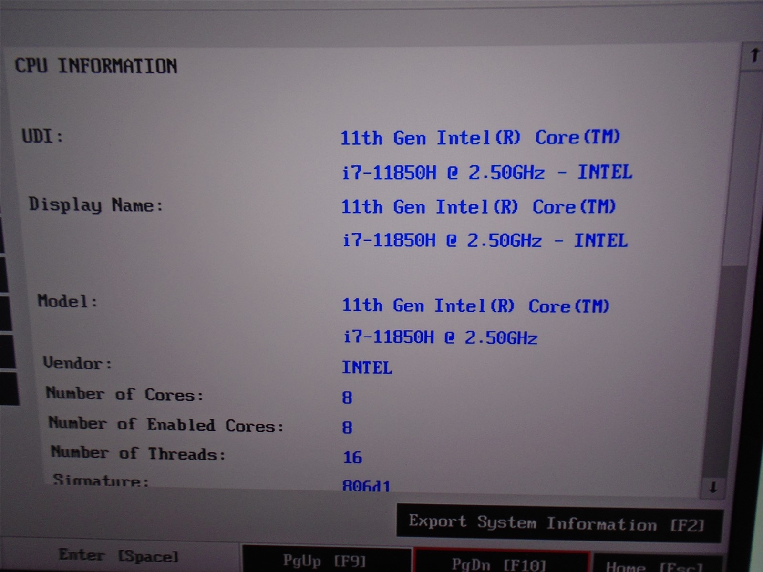Image resolution: width=763 pixels, height=572 pixels.
Task: Select the UDI: label
Action: (x=42, y=136)
